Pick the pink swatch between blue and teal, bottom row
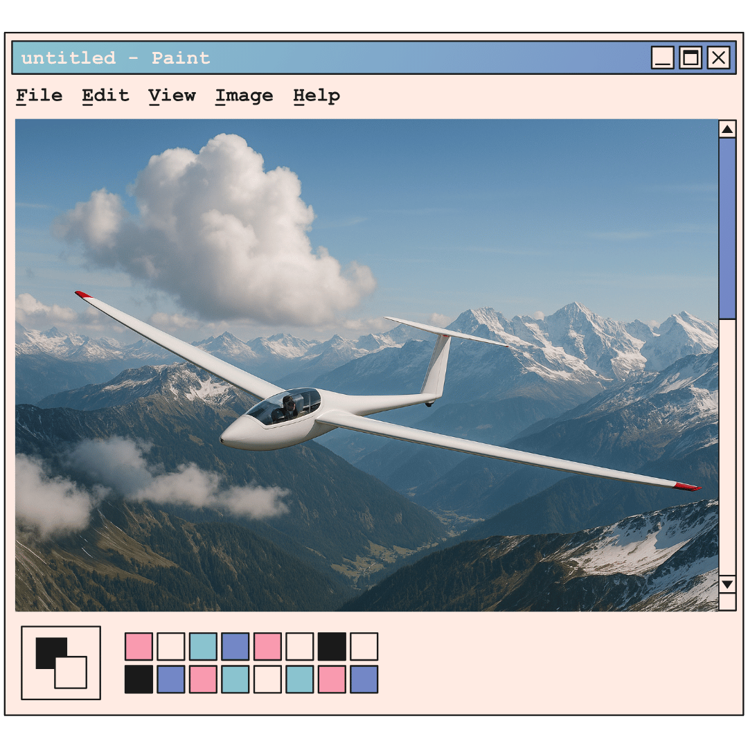This screenshot has width=748, height=748. pyautogui.click(x=203, y=679)
